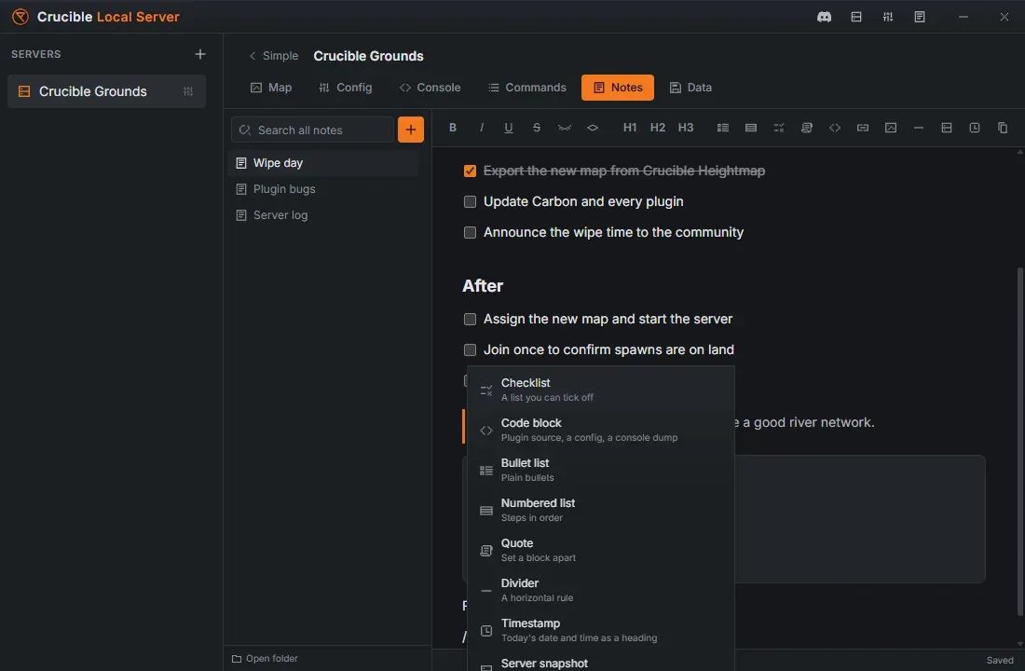Choose Timestamp from the slash menu

pyautogui.click(x=601, y=630)
